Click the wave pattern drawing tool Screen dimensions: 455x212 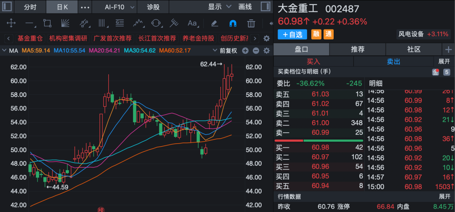coord(137,23)
